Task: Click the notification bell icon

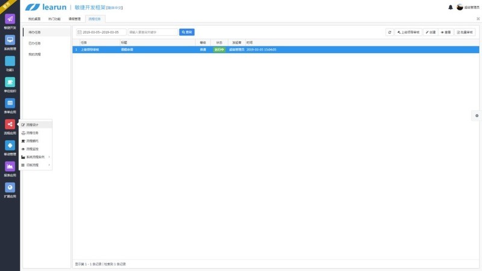Action: 450,7
